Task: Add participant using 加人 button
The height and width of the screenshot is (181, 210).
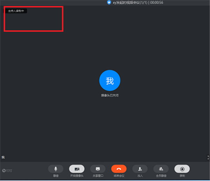Action: tap(140, 169)
